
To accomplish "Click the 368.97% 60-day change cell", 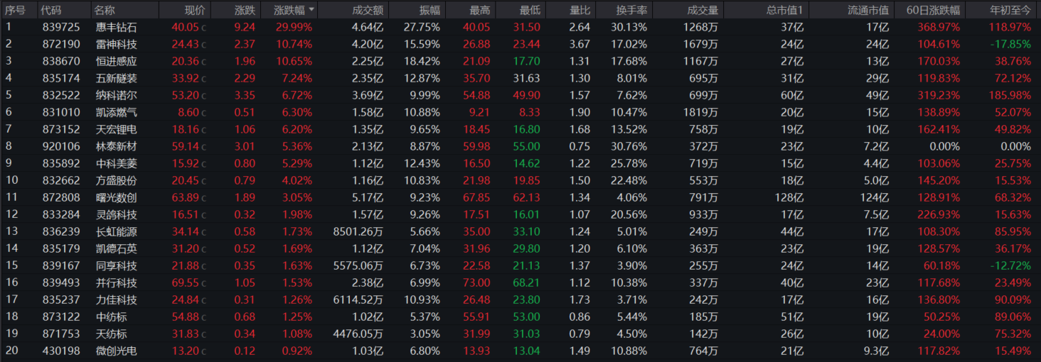I will tap(938, 27).
